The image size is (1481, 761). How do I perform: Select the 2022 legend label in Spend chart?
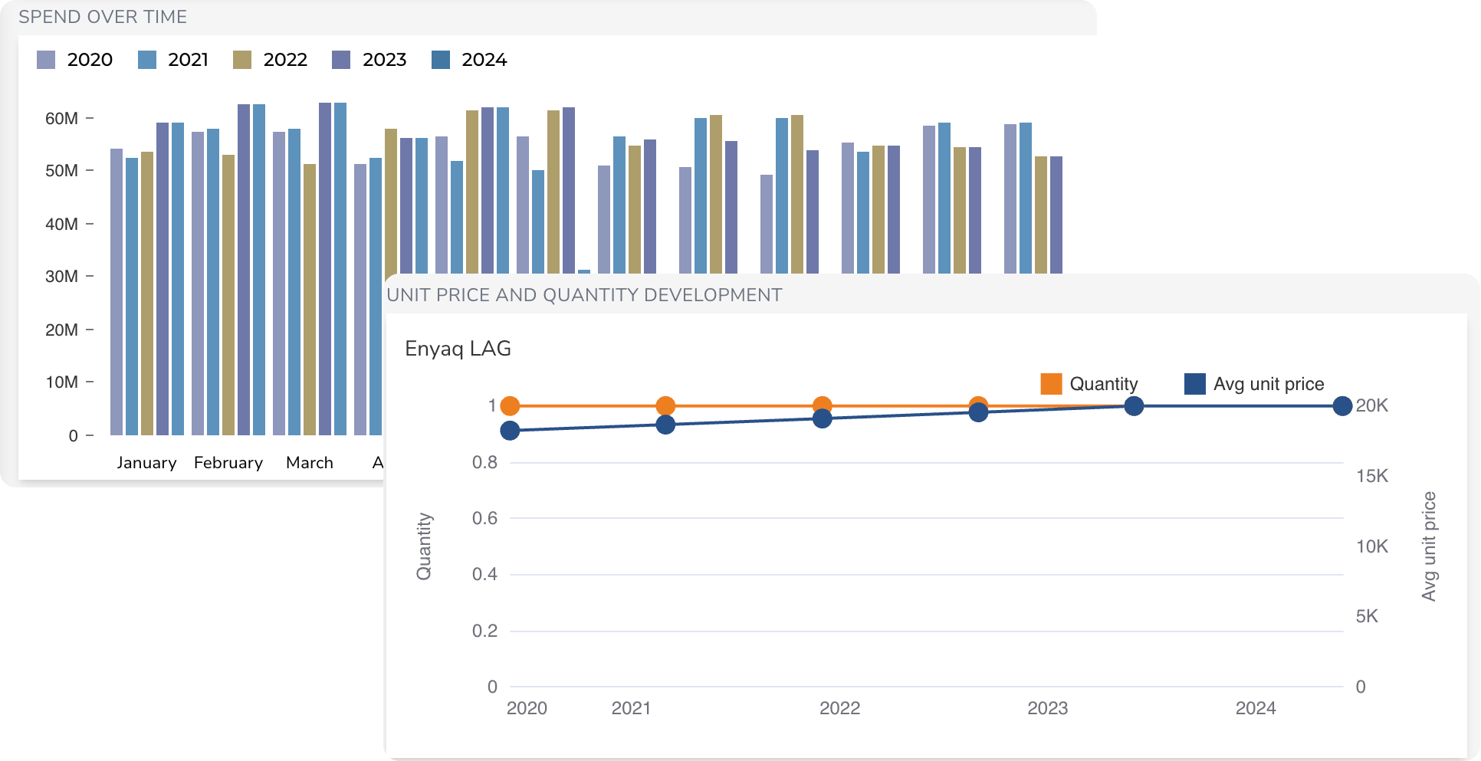coord(285,60)
